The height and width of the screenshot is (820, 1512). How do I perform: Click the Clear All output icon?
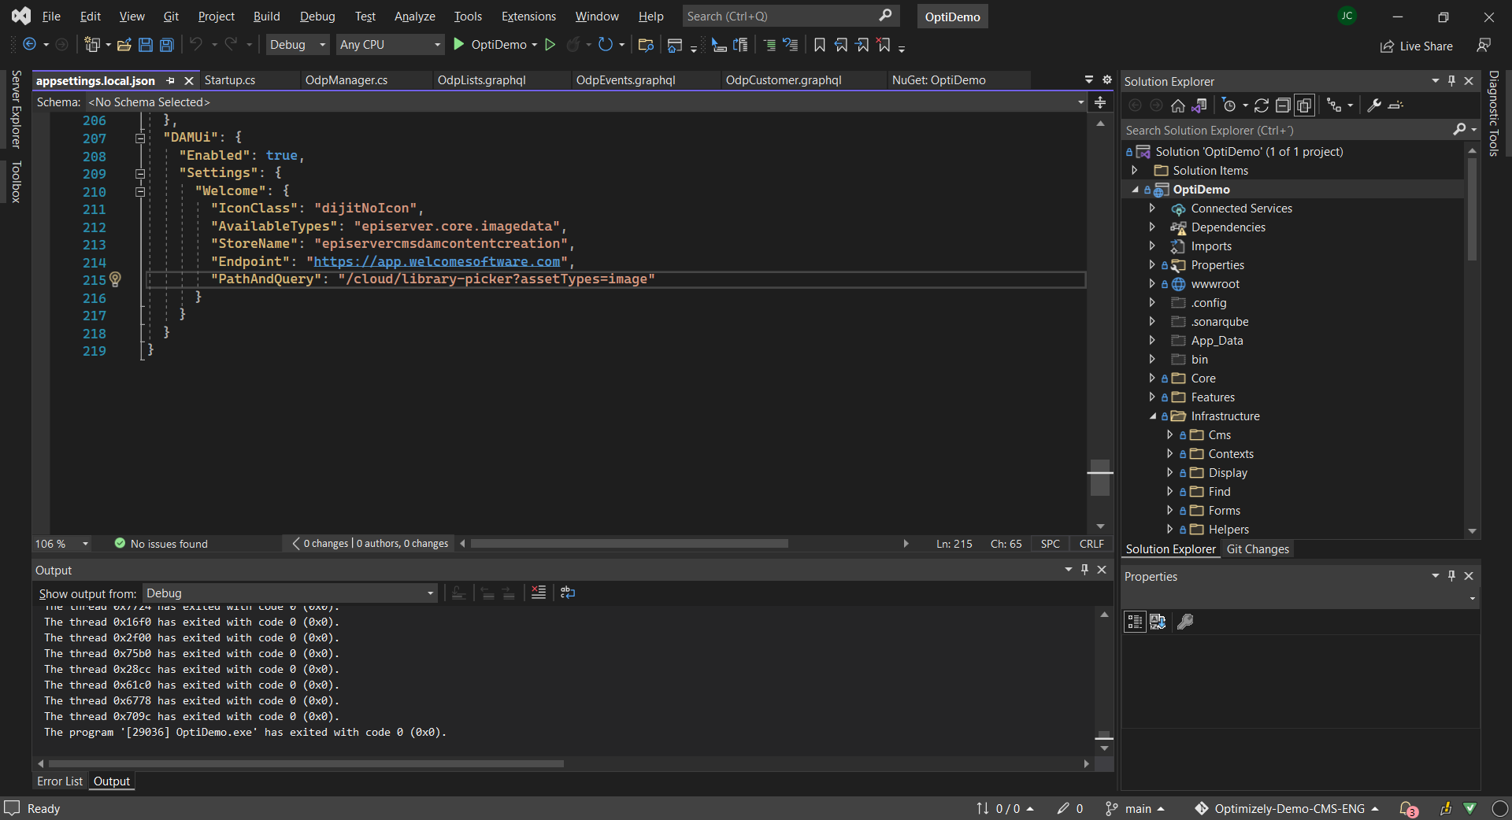coord(539,593)
